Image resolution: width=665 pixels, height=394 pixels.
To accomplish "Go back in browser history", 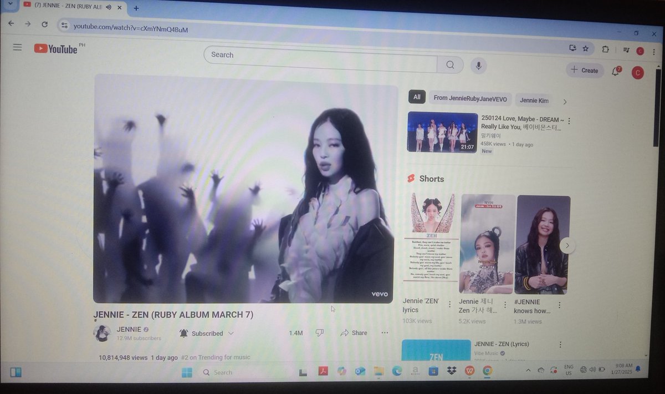I will (11, 23).
